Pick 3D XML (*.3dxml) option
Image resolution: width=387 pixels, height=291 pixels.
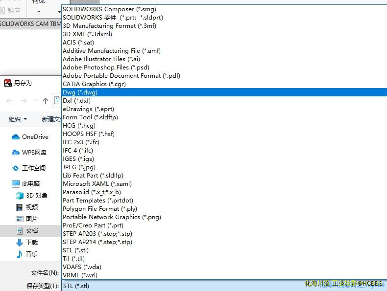[224, 34]
